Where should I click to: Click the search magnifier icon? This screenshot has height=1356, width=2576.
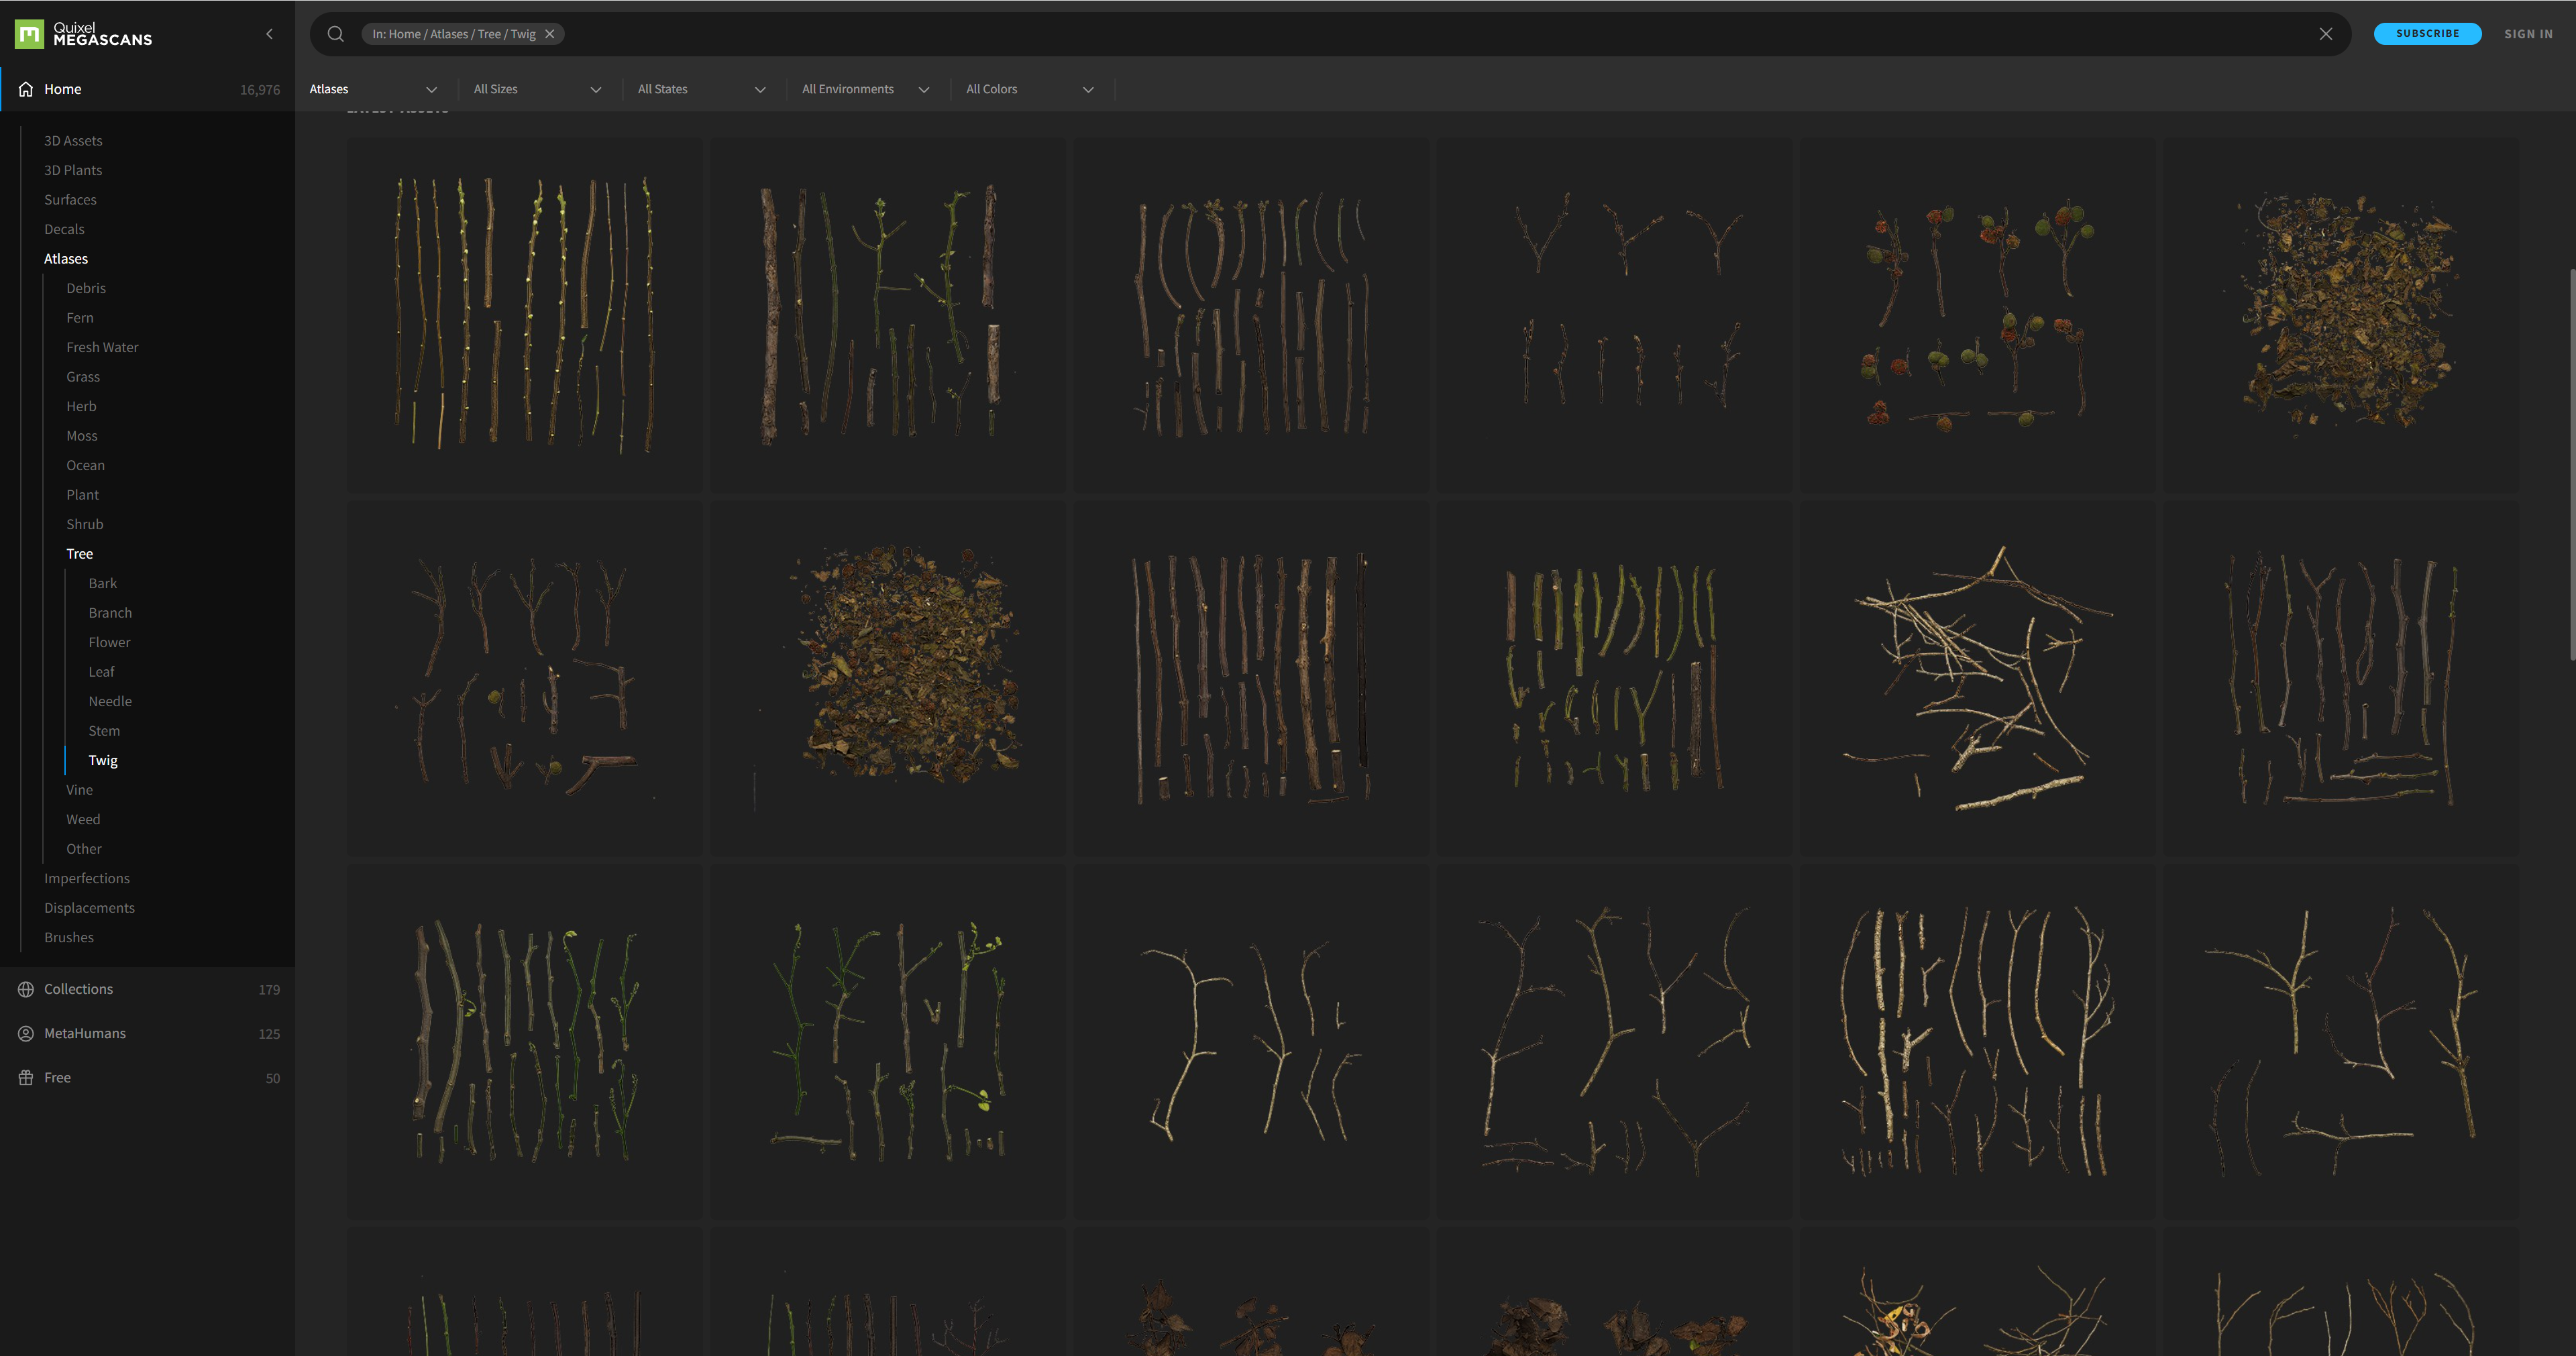[336, 34]
